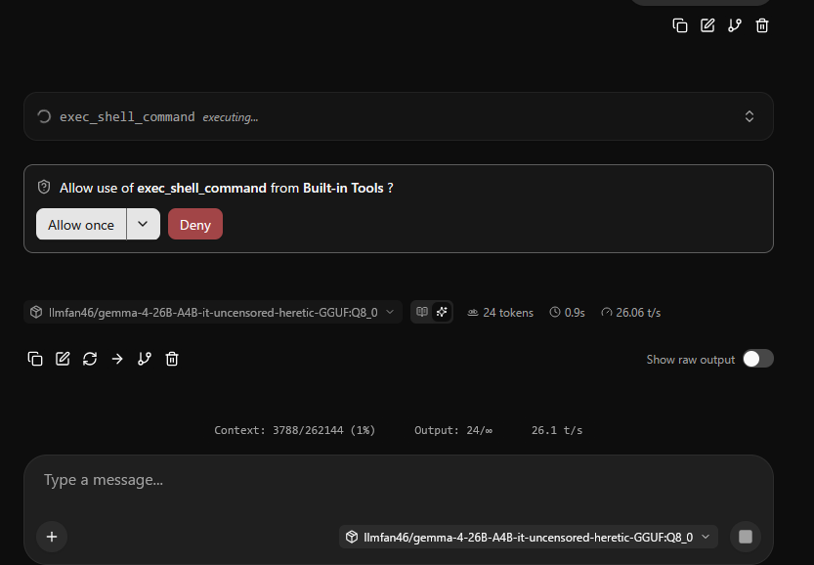Fork conversation from assistant response

point(145,359)
